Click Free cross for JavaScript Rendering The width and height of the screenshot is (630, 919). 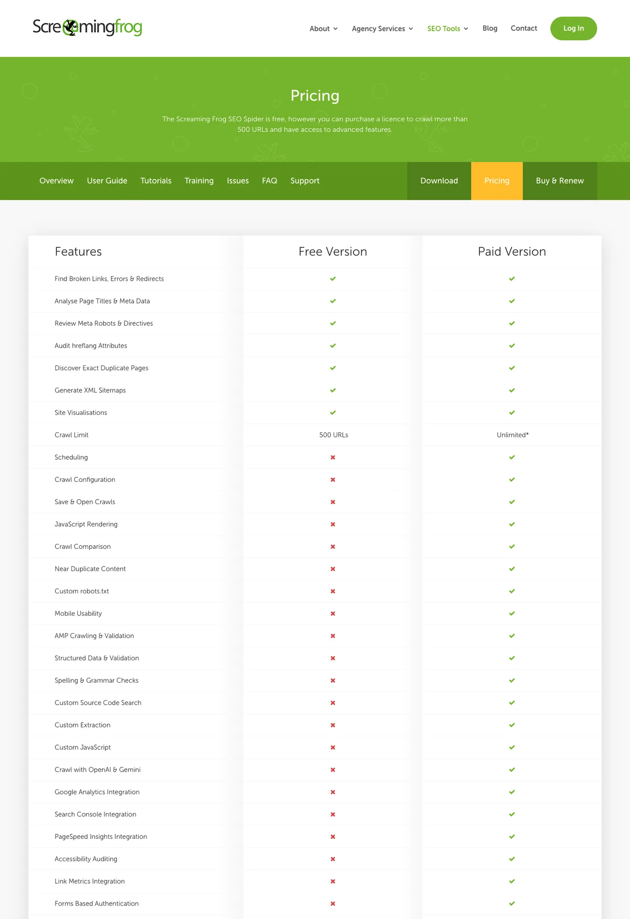[x=333, y=524]
